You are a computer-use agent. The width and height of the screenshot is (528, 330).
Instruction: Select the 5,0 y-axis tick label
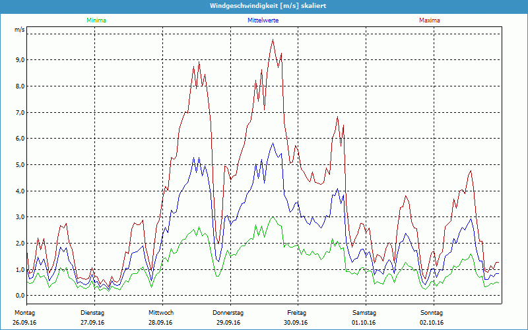[19, 165]
